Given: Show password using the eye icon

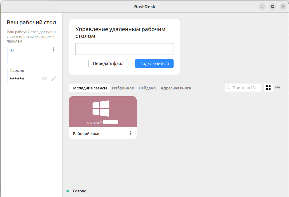Looking at the screenshot, I should coord(44,79).
